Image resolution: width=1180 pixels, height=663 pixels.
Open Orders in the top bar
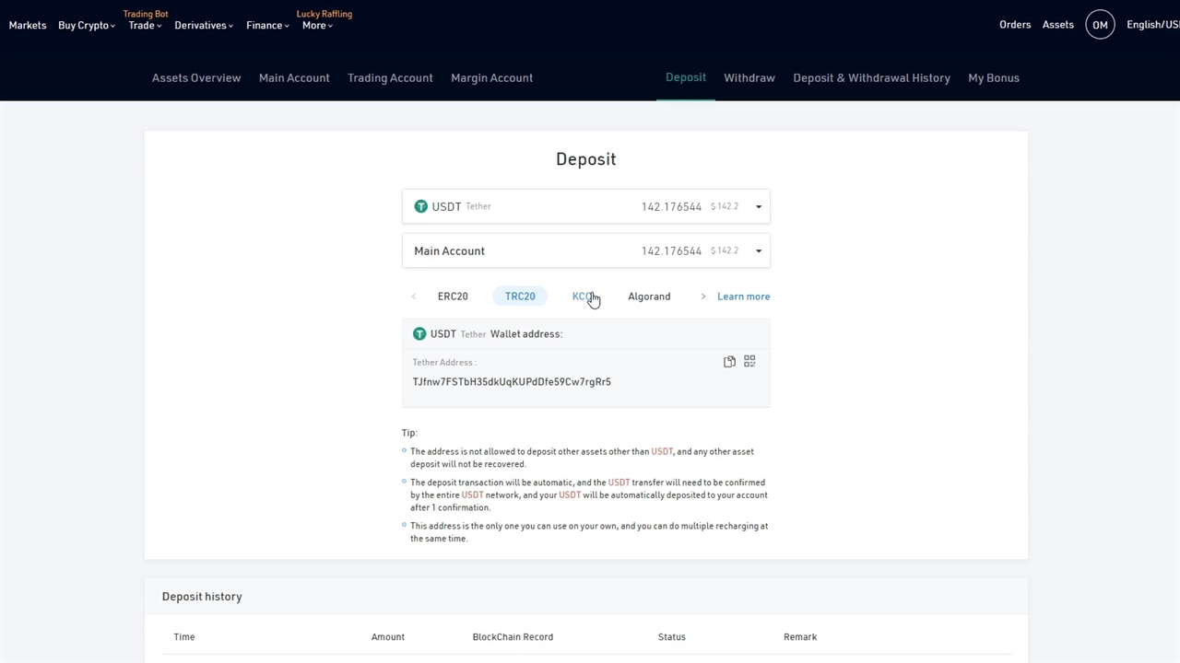[x=1014, y=25]
